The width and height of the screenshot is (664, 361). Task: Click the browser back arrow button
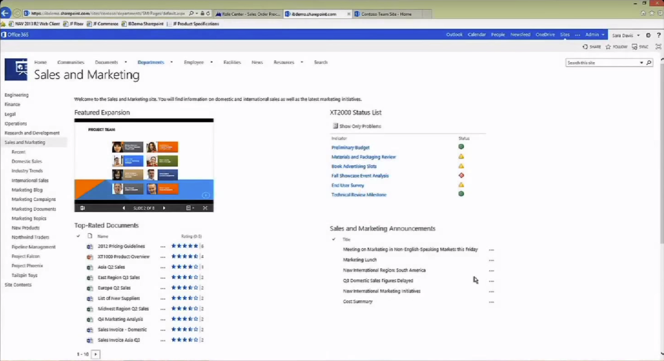point(5,13)
